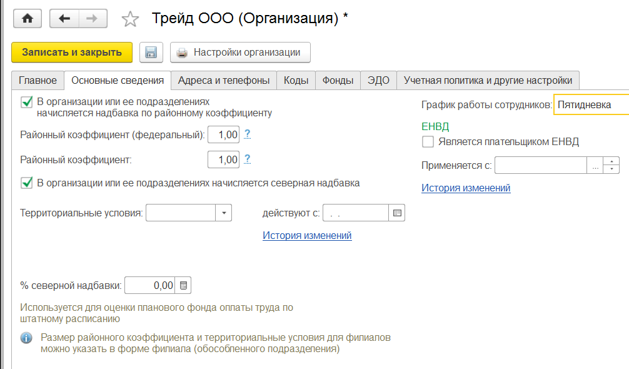Click the Home icon button
The width and height of the screenshot is (629, 369).
[27, 19]
